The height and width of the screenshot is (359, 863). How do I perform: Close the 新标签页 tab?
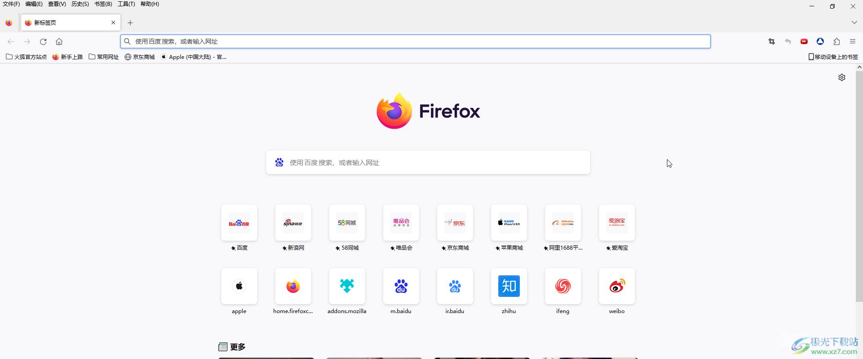113,22
